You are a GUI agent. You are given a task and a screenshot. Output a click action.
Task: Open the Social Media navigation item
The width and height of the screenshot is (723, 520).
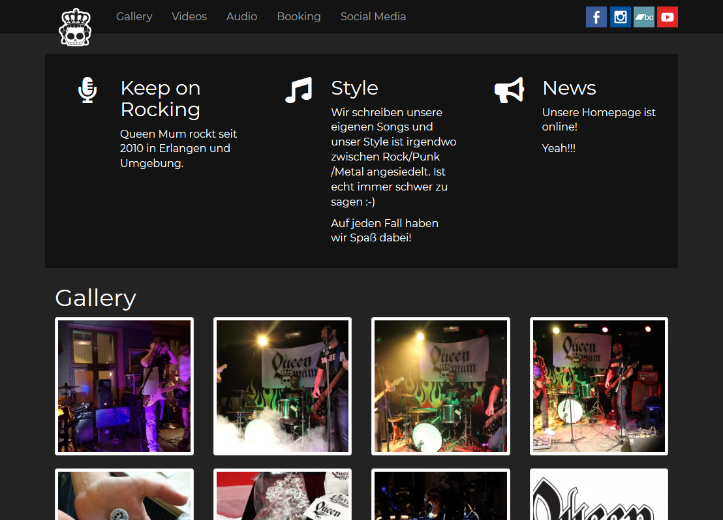373,16
